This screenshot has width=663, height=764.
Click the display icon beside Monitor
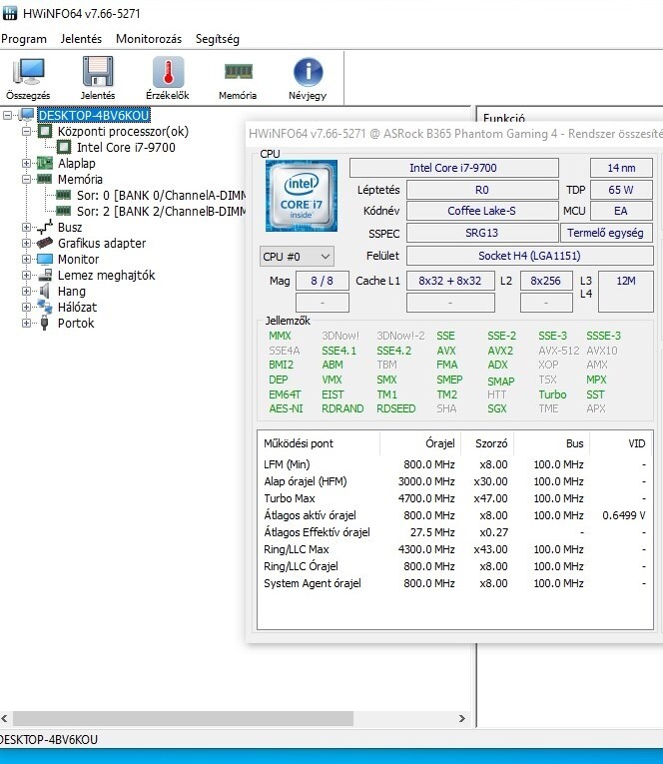[45, 259]
